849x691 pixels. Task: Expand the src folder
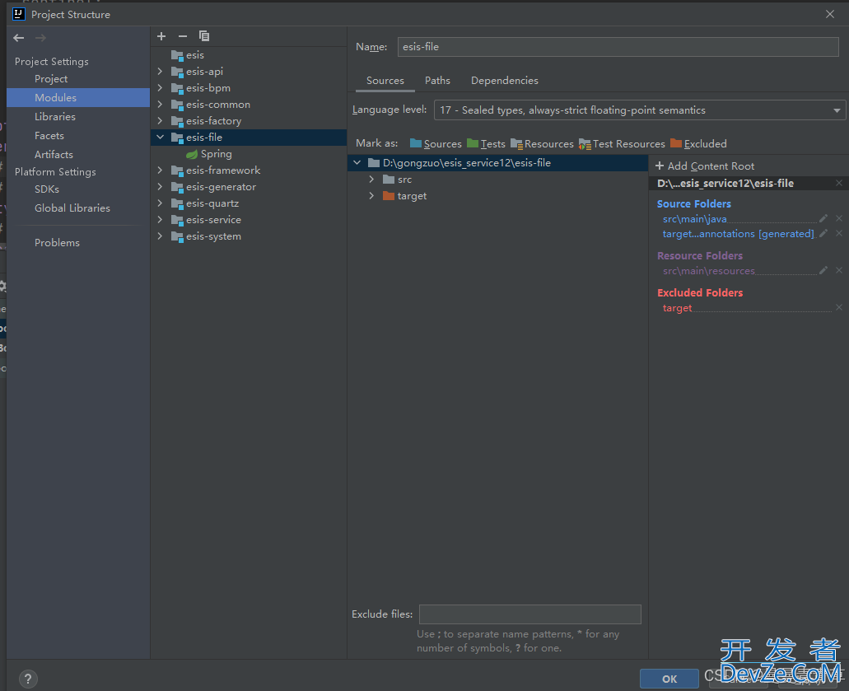371,180
